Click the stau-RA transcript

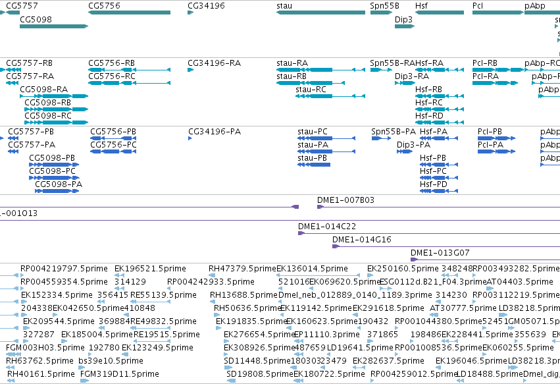coord(320,70)
